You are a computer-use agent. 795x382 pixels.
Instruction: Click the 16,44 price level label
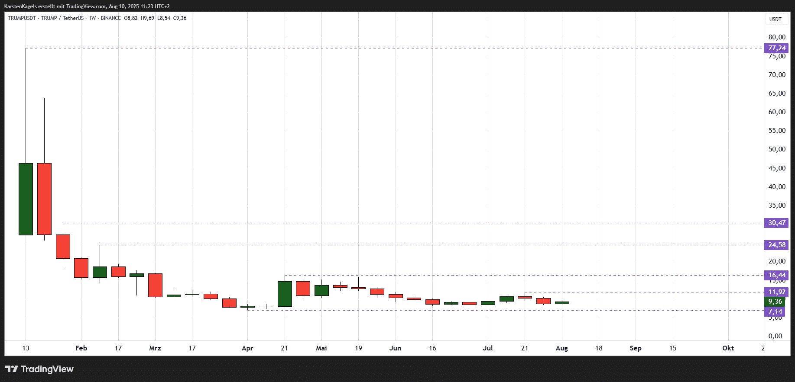pyautogui.click(x=776, y=275)
